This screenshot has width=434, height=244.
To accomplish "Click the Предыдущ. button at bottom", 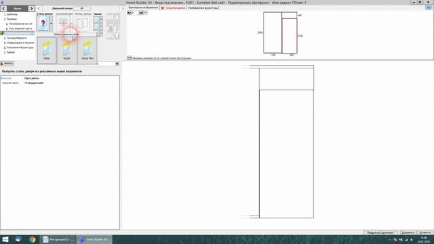I will coord(372,232).
